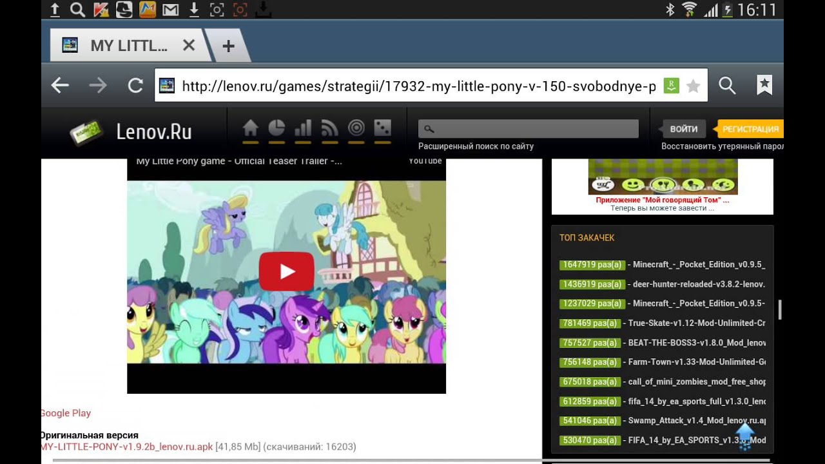
Task: Open FIFA_14_by_EA_SPORTS_v1.3 entry with 530470
Action: tap(663, 441)
